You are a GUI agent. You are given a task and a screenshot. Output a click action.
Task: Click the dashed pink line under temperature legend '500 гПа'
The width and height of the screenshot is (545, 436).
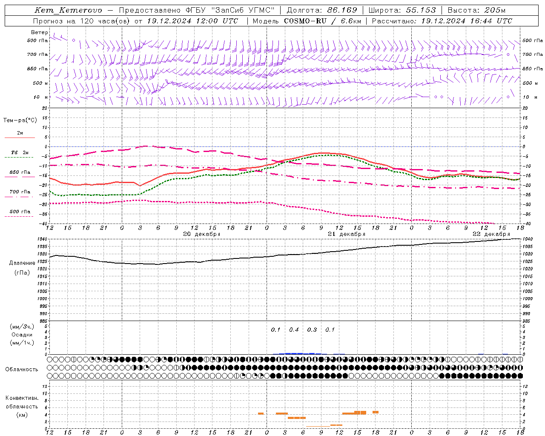19,216
